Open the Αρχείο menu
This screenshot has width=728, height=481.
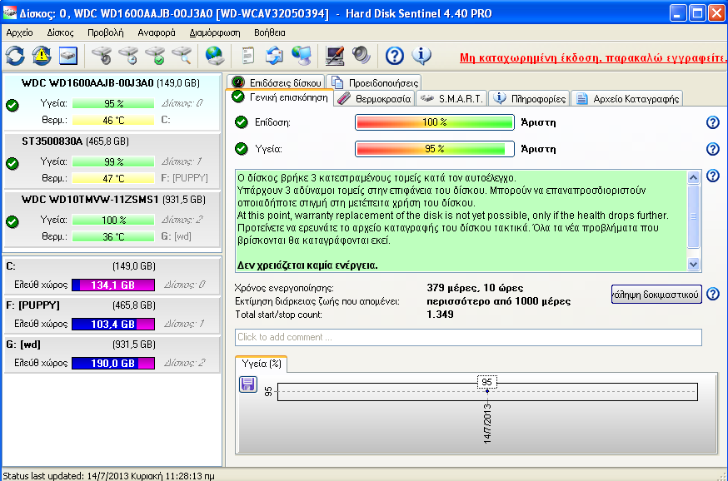point(19,32)
